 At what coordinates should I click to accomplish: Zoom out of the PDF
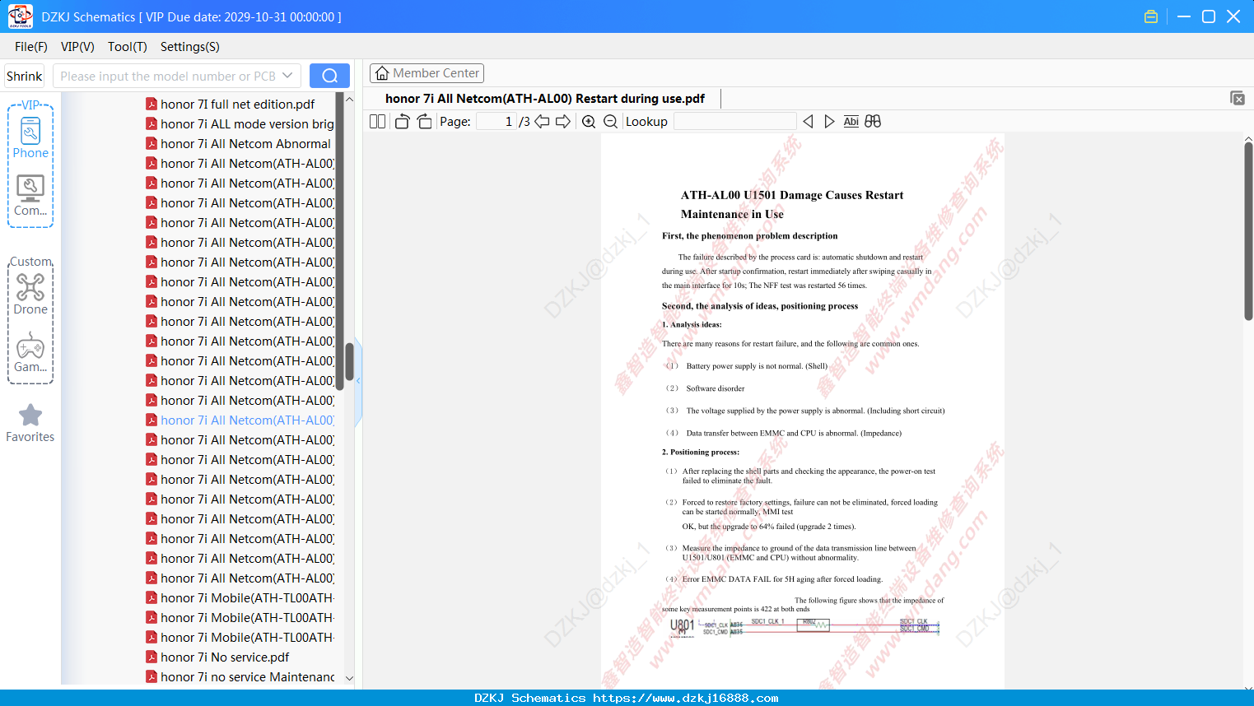coord(610,122)
